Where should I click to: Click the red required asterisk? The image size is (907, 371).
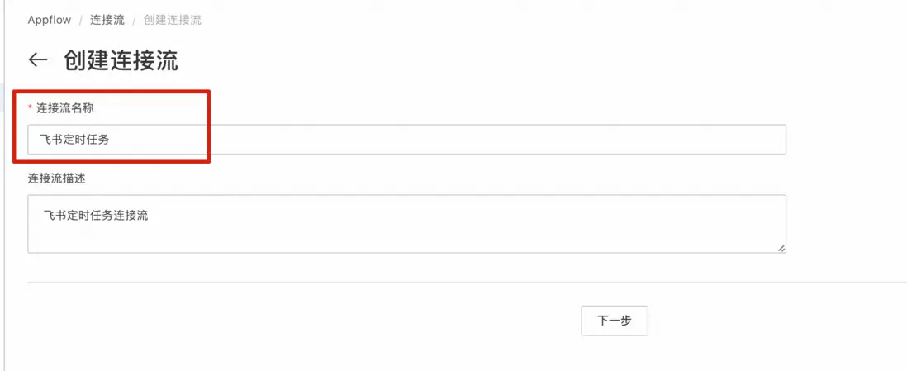pos(30,108)
